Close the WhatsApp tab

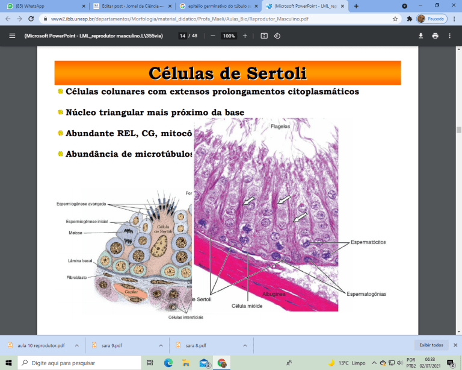(x=84, y=6)
